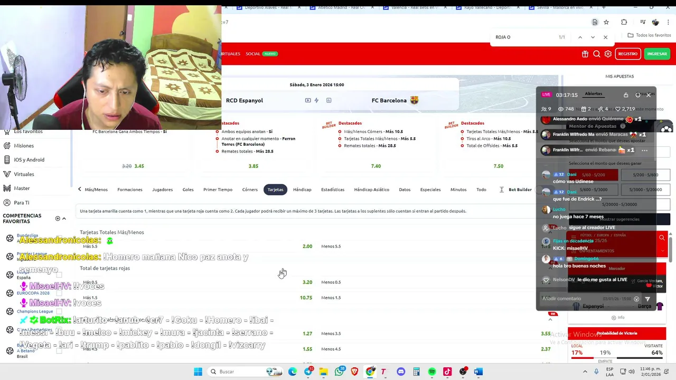Screen dimensions: 676x380
Task: Click the REGISTRO button
Action: [x=628, y=54]
